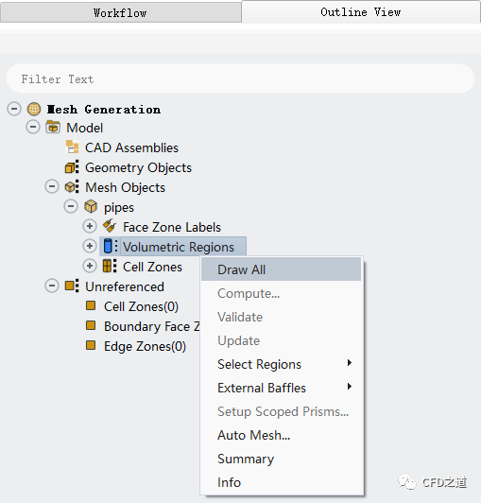The image size is (481, 503).
Task: Collapse the Mesh Generation tree root
Action: (14, 109)
